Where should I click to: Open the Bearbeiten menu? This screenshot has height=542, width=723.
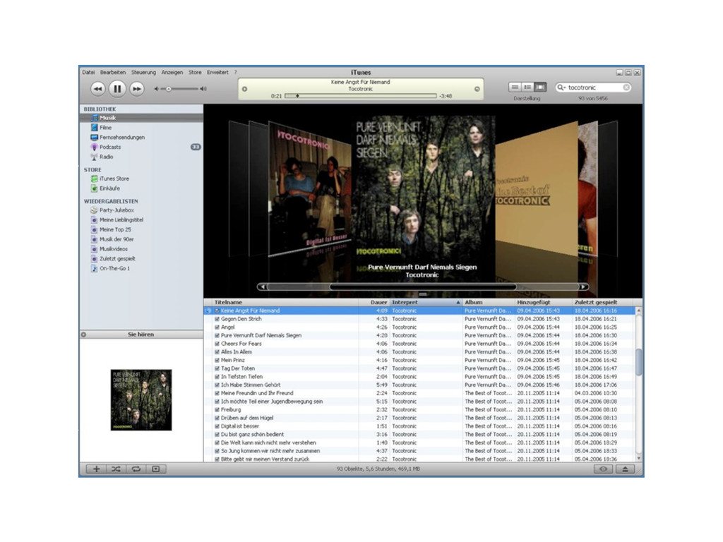tap(113, 73)
